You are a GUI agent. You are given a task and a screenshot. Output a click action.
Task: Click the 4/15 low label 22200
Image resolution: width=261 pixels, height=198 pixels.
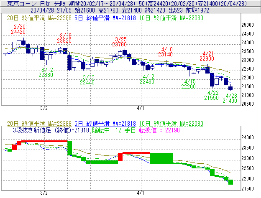point(189,86)
